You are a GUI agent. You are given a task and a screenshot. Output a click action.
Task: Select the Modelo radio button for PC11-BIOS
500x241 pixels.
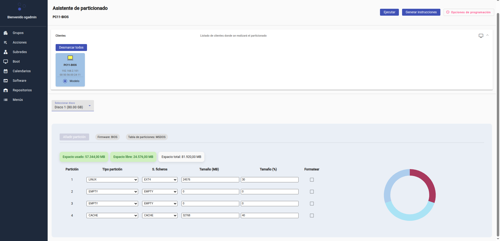tap(65, 81)
